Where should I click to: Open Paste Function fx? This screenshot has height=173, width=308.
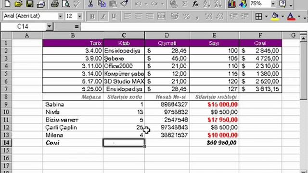pos(195,3)
